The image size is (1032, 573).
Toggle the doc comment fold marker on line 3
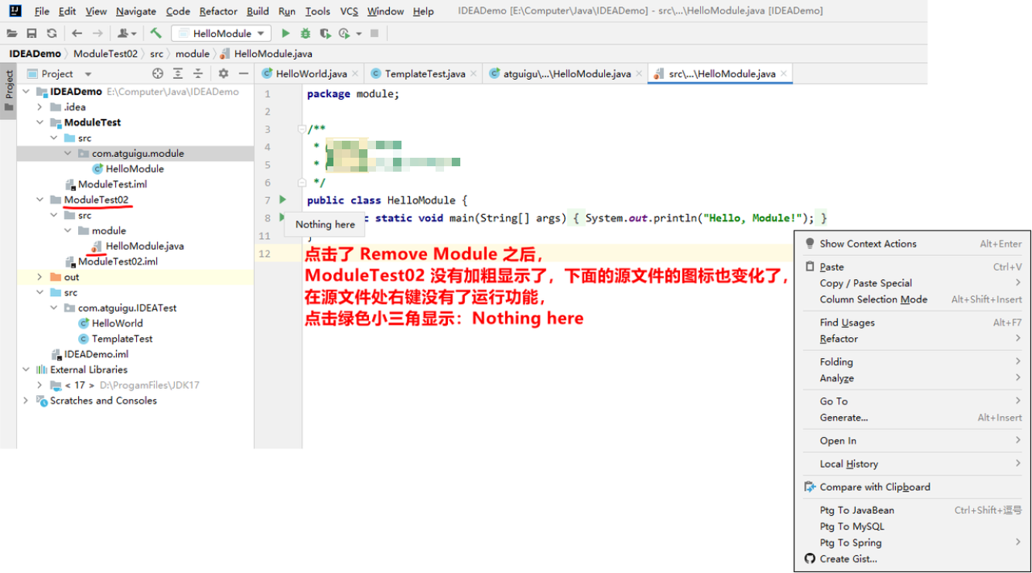[x=302, y=129]
